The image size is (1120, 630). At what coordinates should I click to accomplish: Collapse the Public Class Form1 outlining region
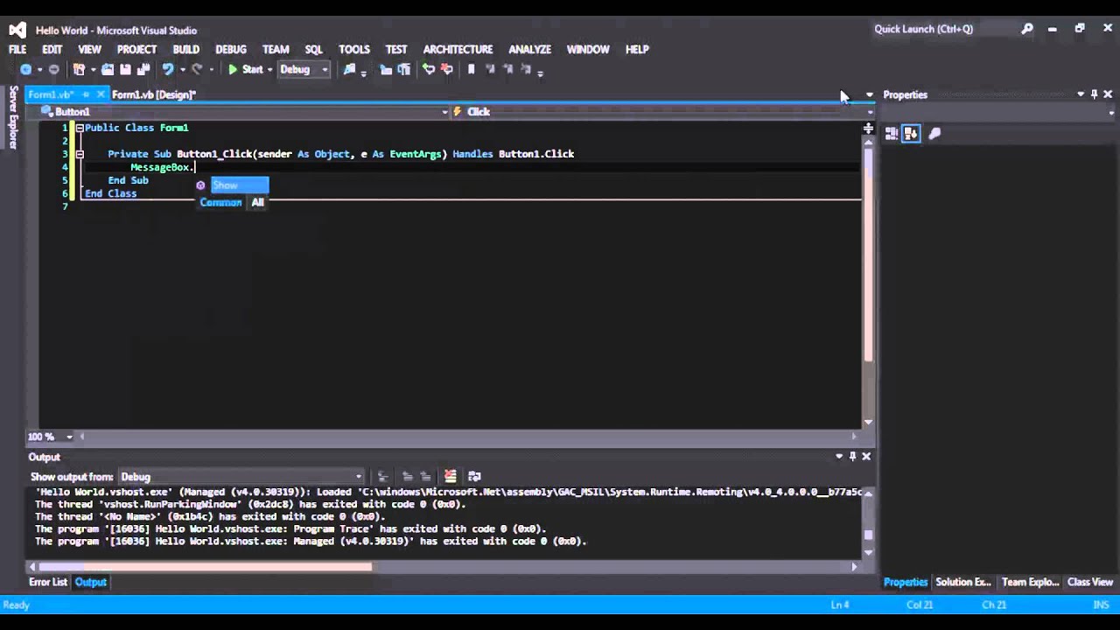80,128
